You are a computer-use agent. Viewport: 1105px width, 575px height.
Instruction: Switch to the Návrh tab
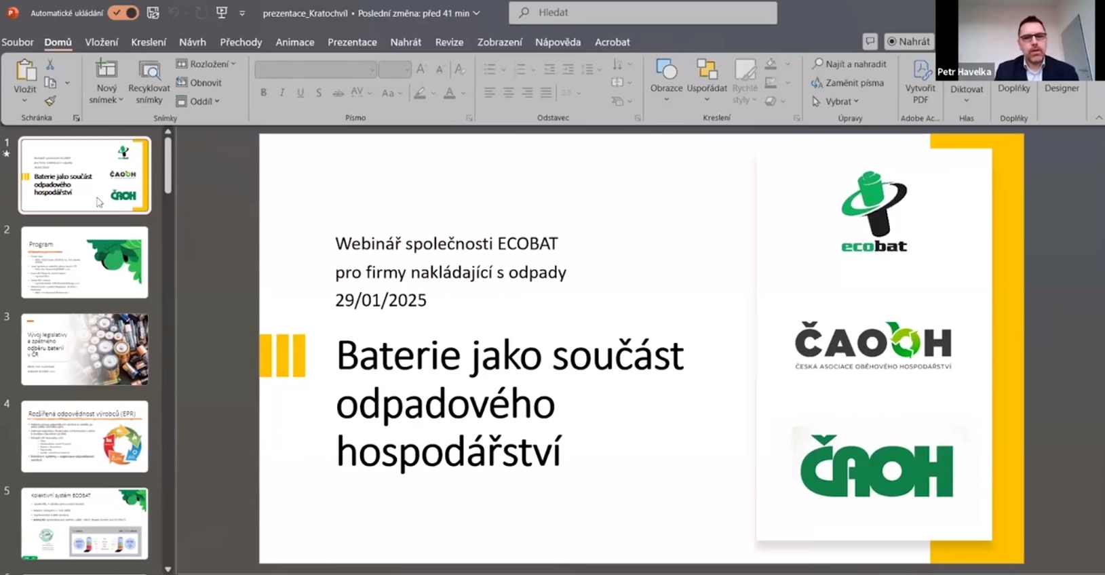[x=193, y=42]
